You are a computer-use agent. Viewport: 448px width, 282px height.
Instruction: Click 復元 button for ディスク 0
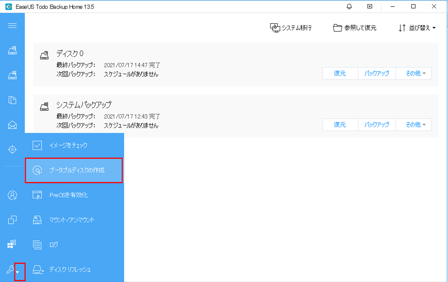point(340,74)
